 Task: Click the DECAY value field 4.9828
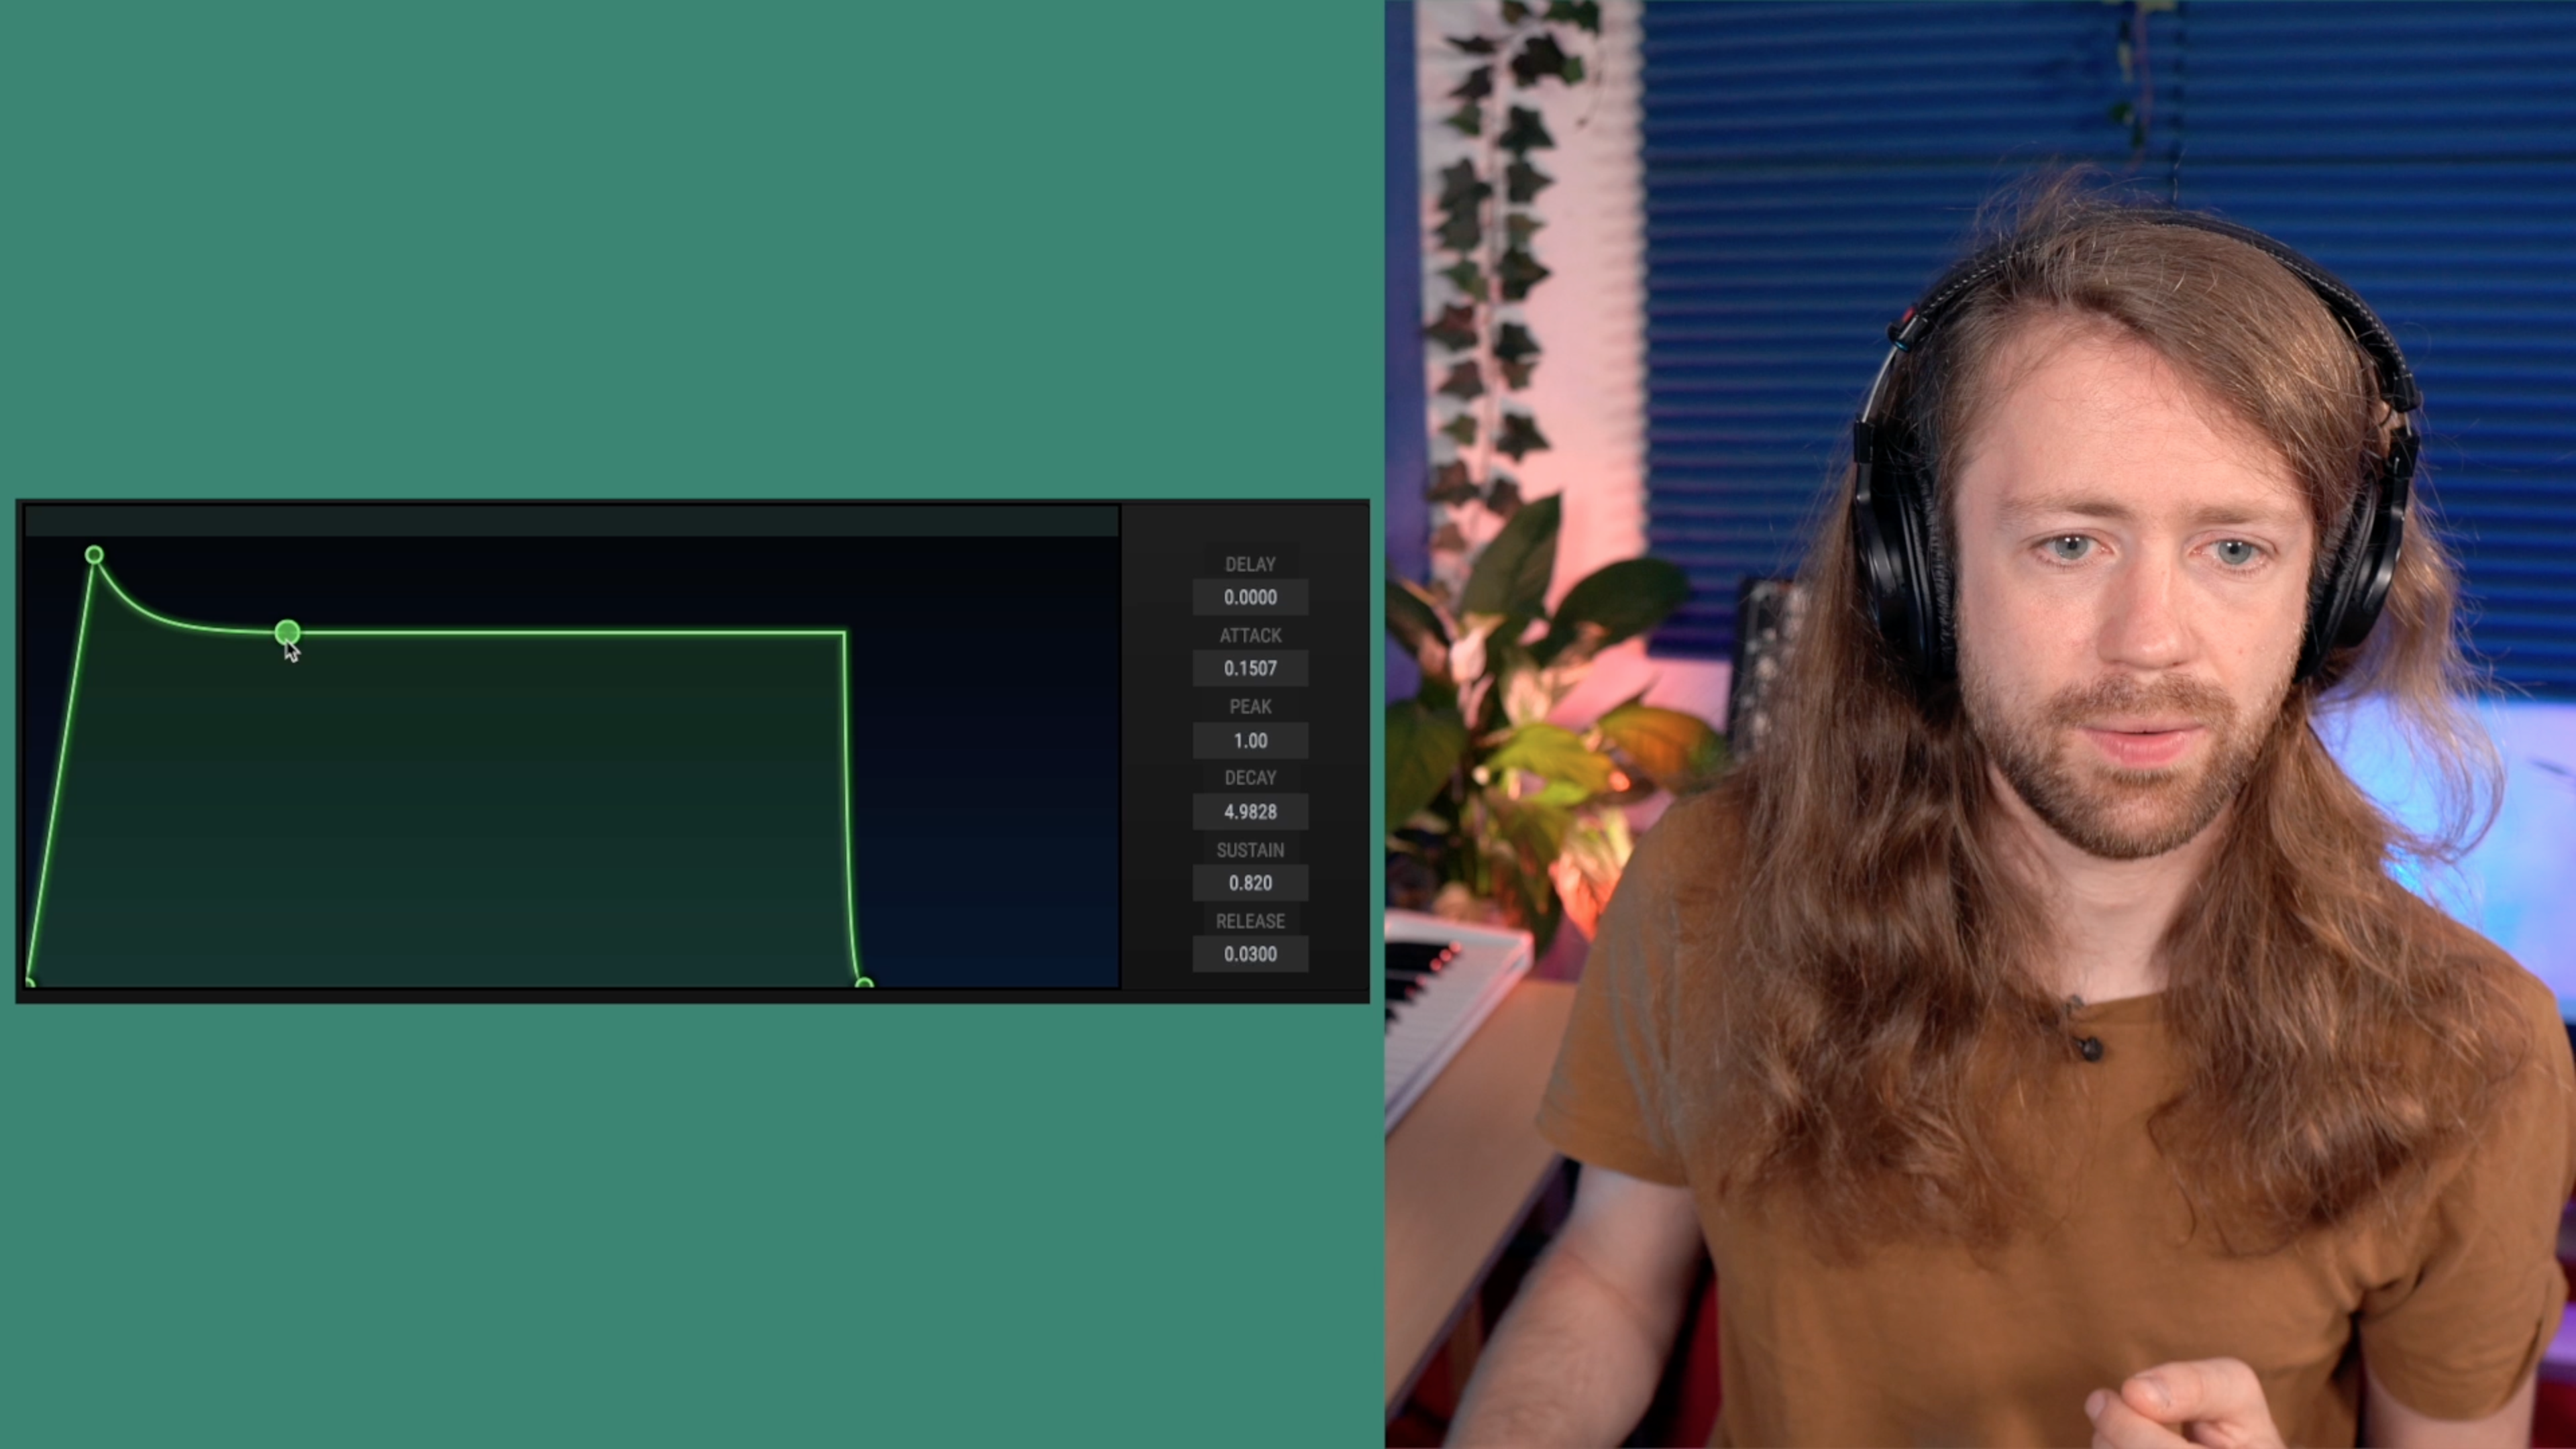click(x=1250, y=811)
